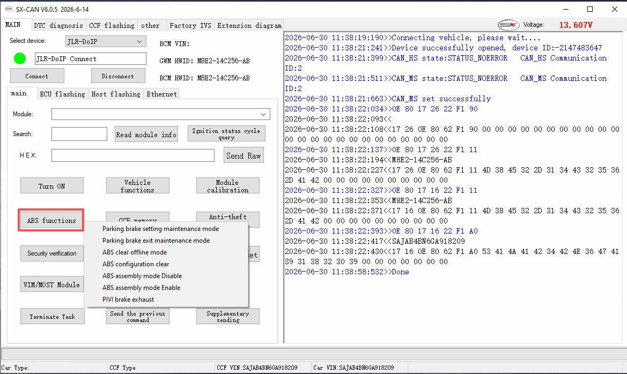The height and width of the screenshot is (374, 627).
Task: Click Send the previous command button
Action: point(137,317)
